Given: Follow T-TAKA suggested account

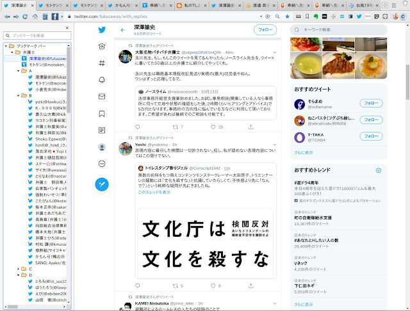Looking at the screenshot, I should (x=371, y=136).
